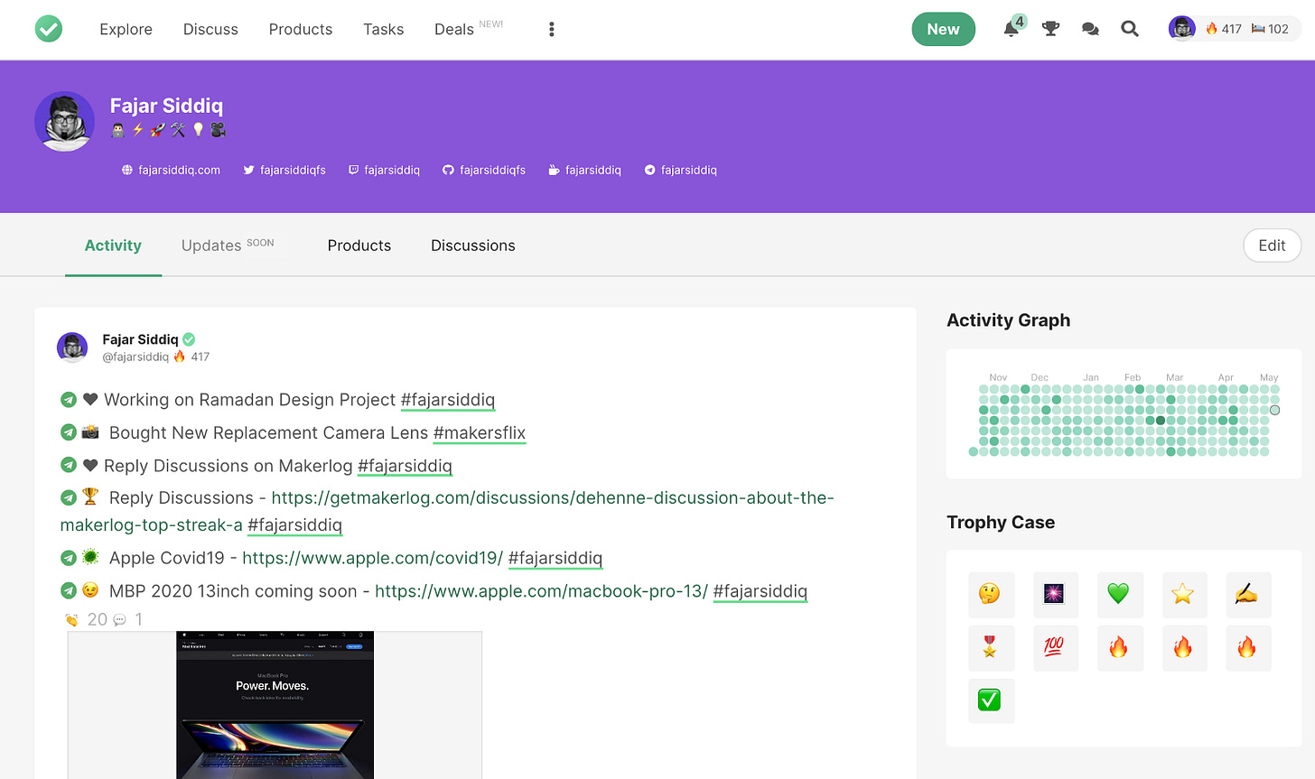Select the thinking face trophy
Screen dimensions: 1315x779
pyautogui.click(x=990, y=594)
